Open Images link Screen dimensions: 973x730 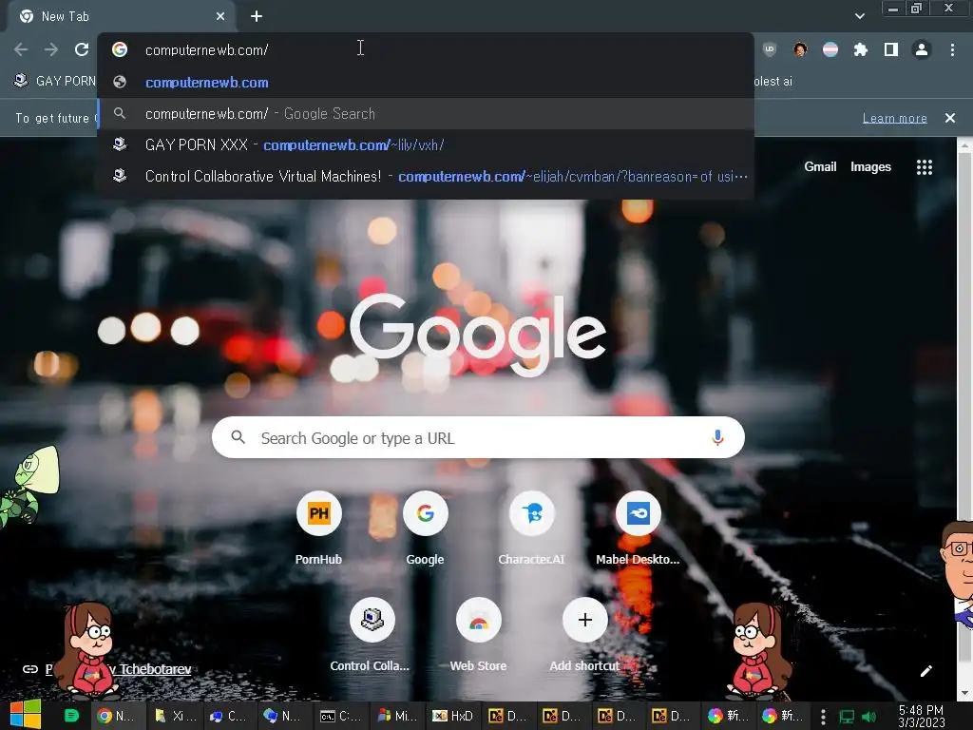click(870, 166)
